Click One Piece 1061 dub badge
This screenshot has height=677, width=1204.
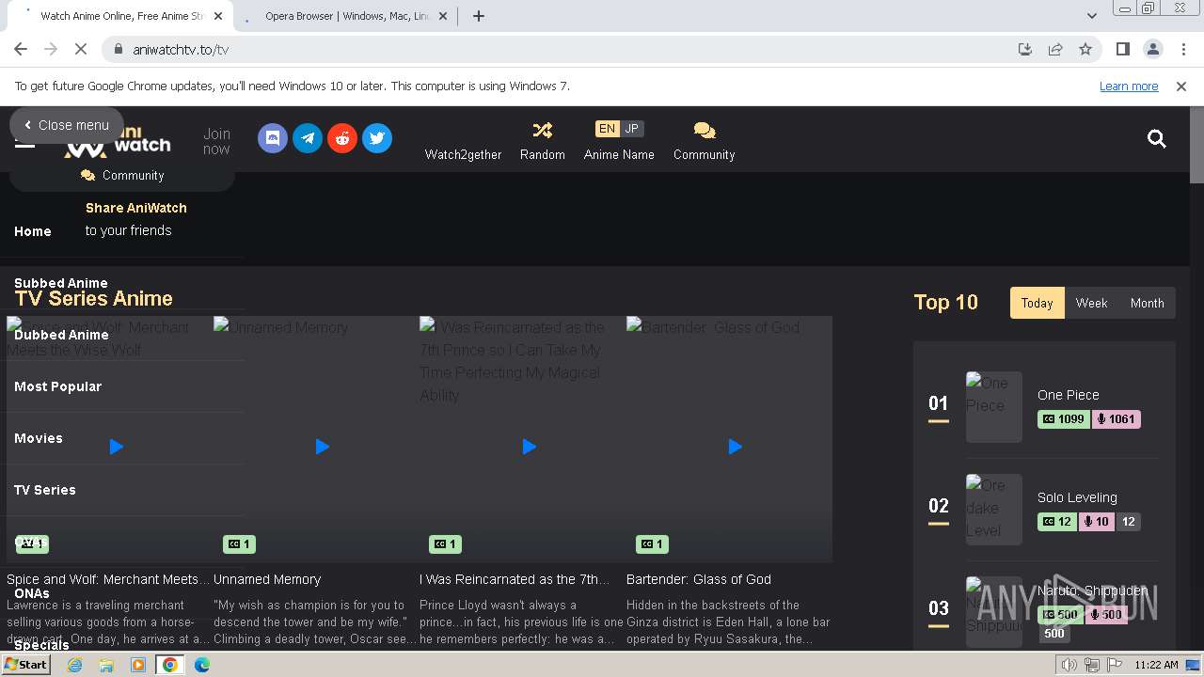tap(1116, 419)
